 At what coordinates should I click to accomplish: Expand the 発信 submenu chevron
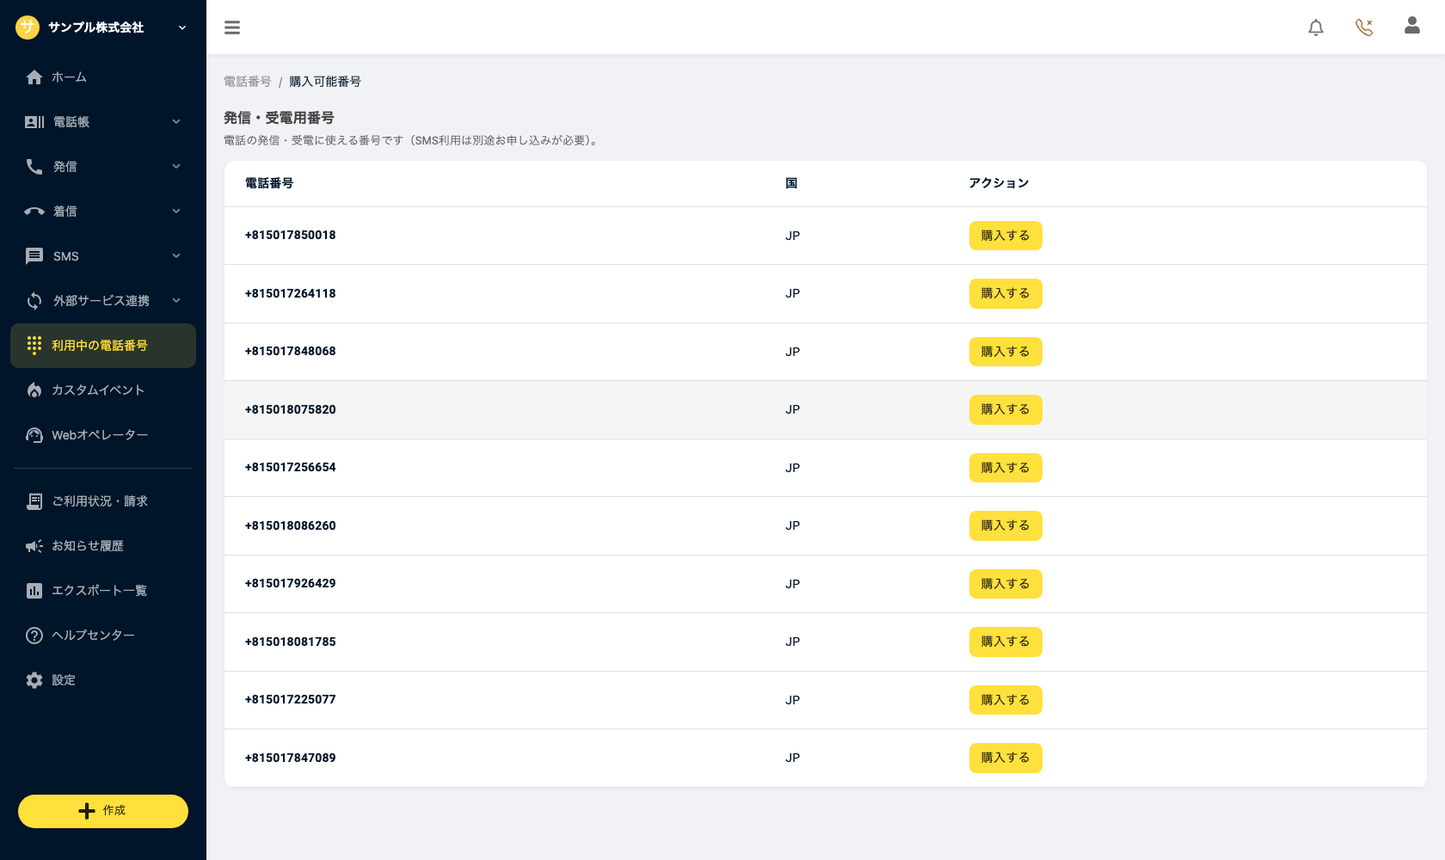coord(176,167)
